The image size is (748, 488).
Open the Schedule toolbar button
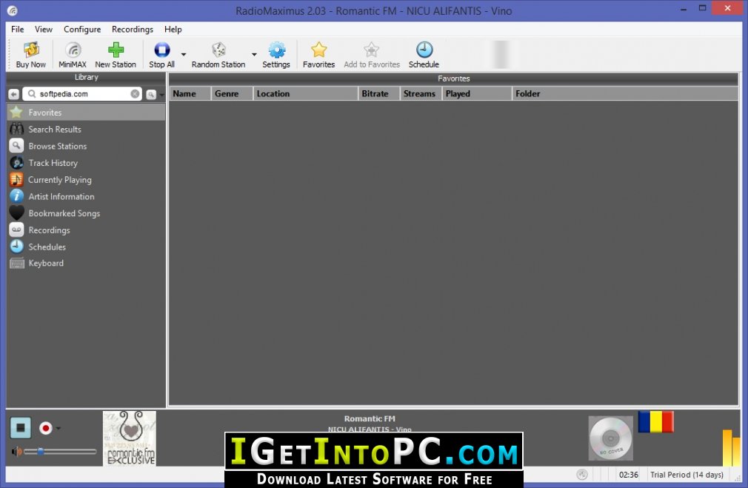point(424,55)
